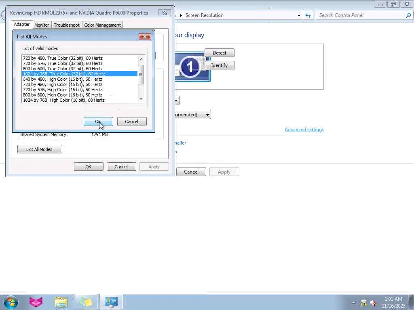The image size is (414, 310).
Task: Restore down the Control Panel window
Action: pyautogui.click(x=393, y=4)
